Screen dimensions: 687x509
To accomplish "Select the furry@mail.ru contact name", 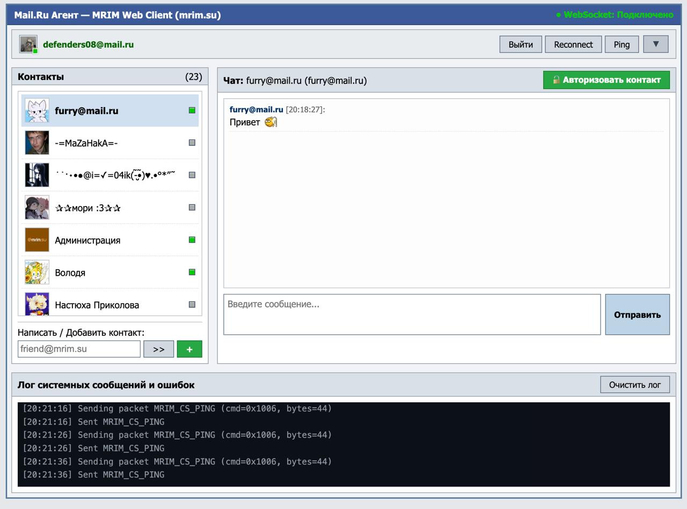I will (x=86, y=111).
